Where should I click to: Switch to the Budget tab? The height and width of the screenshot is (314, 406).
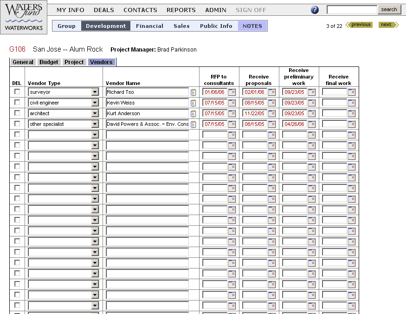pos(49,62)
